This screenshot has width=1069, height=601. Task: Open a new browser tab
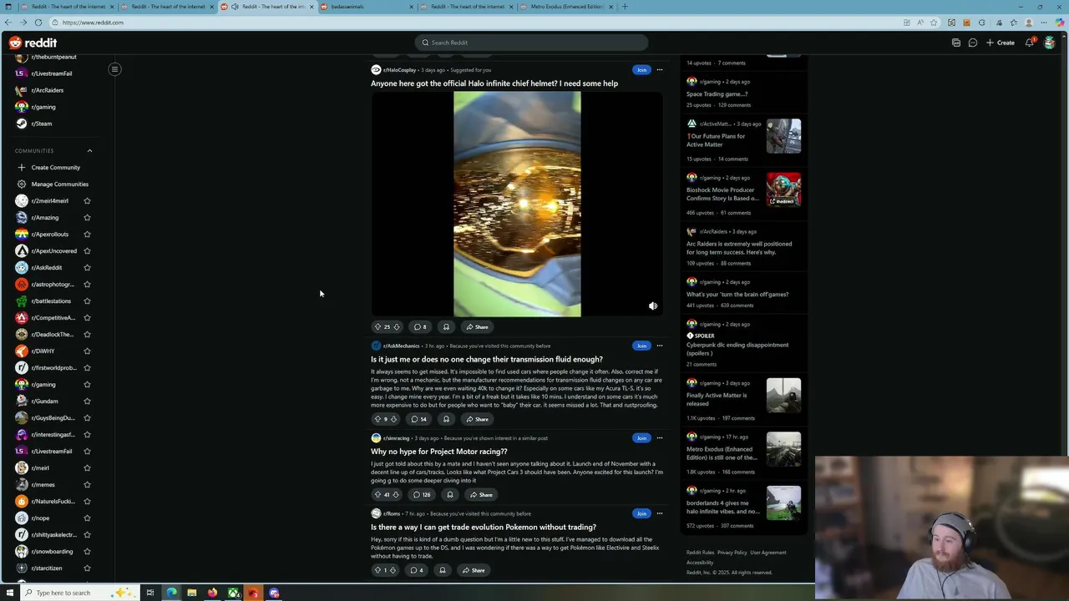pos(625,7)
